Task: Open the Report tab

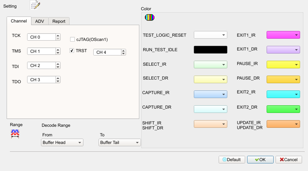Action: pos(59,21)
